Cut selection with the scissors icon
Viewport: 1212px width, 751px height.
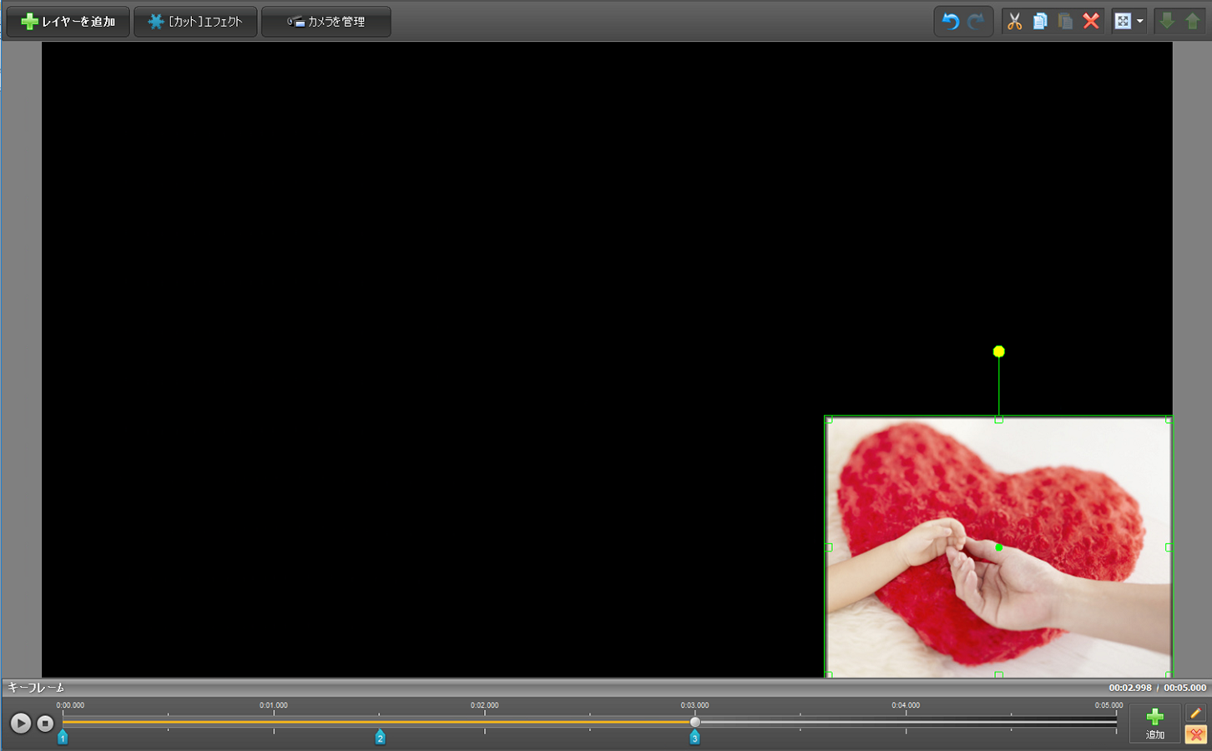1014,22
